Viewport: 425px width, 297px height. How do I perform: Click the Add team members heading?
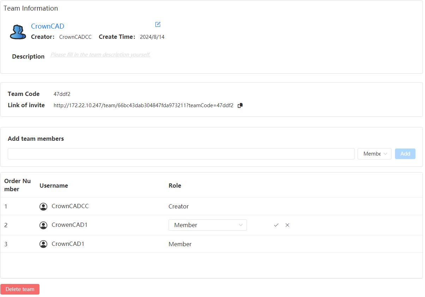36,139
